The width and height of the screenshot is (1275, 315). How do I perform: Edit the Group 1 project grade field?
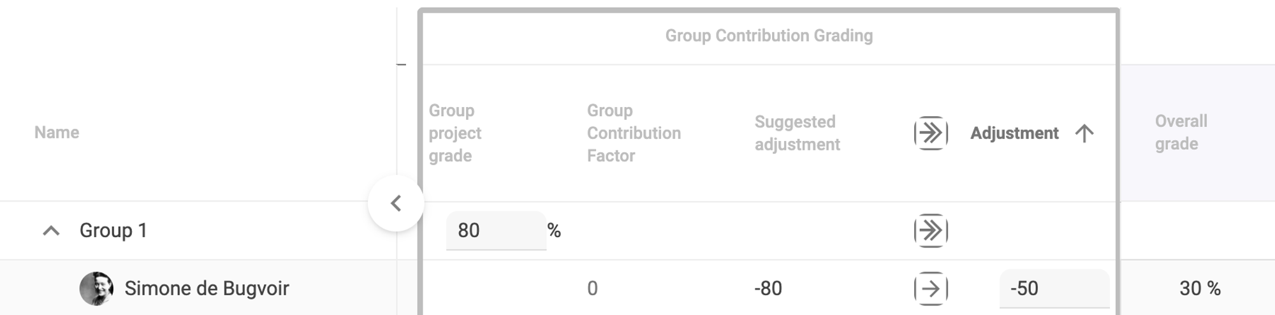pos(495,230)
